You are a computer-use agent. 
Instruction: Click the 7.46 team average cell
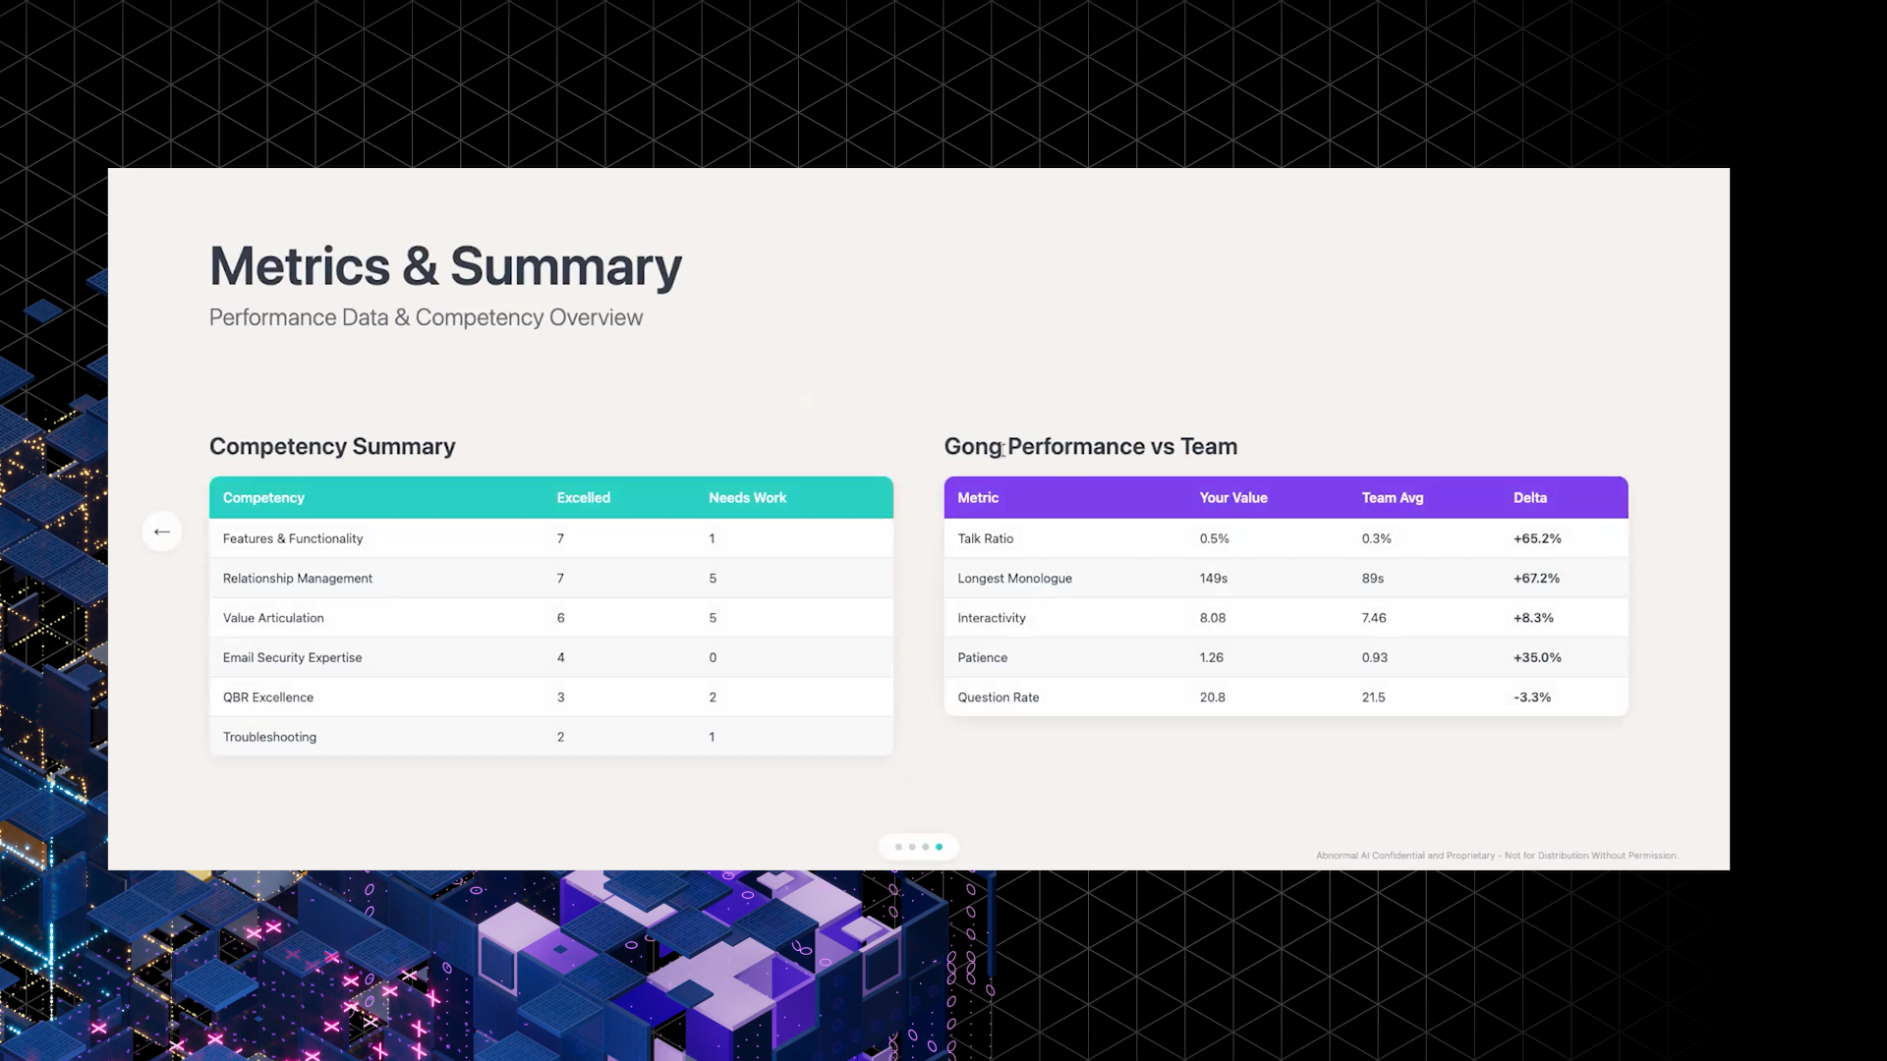click(1374, 618)
